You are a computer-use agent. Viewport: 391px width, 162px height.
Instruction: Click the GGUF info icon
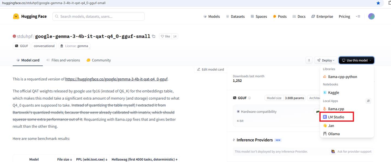tap(249, 98)
